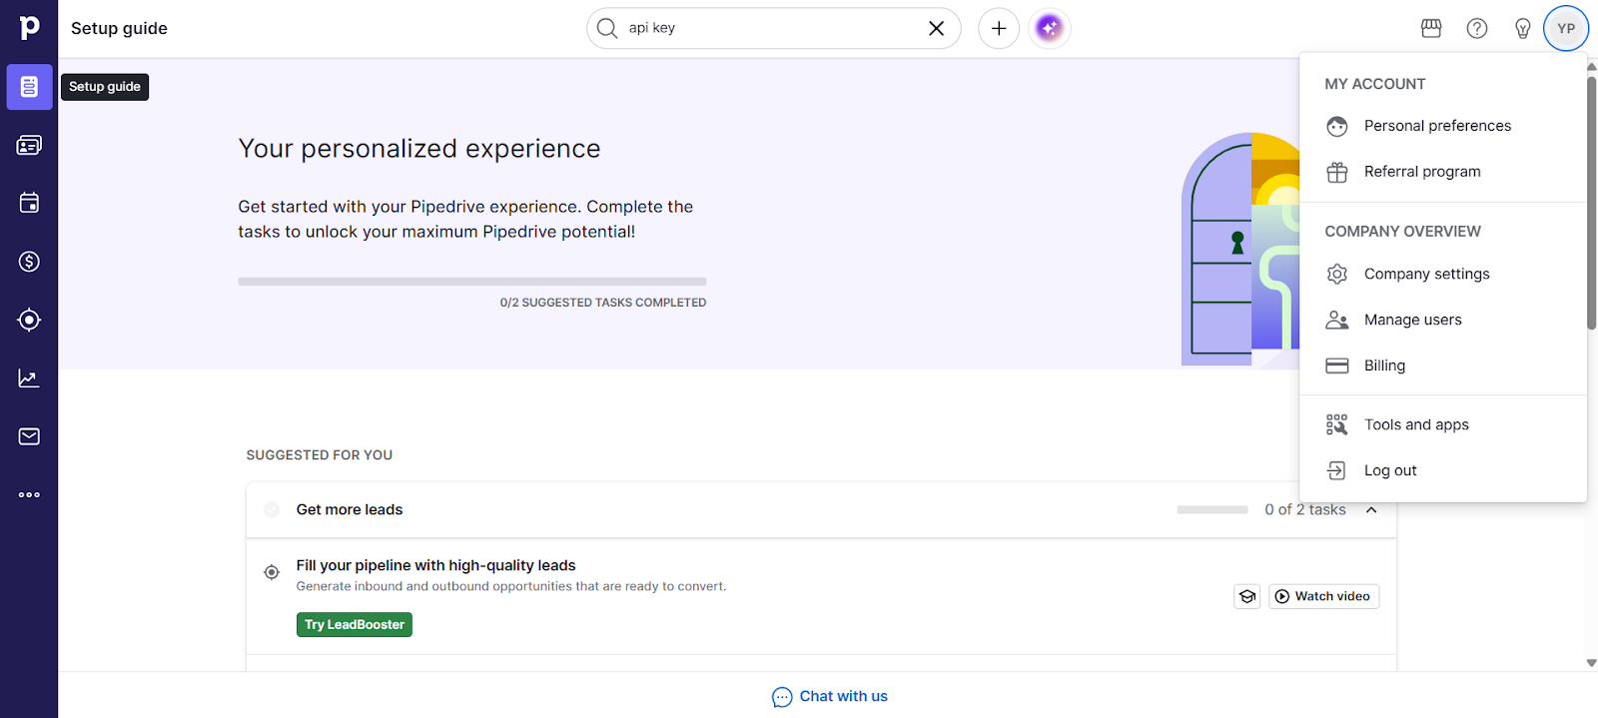Open Activities calendar icon in sidebar
1598x718 pixels.
coord(29,204)
